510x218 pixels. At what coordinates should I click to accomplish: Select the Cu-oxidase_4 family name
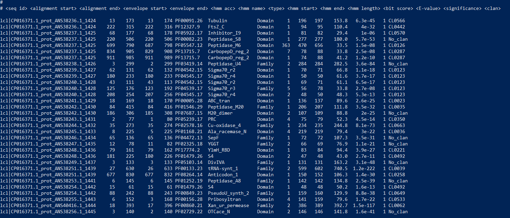click(224, 125)
